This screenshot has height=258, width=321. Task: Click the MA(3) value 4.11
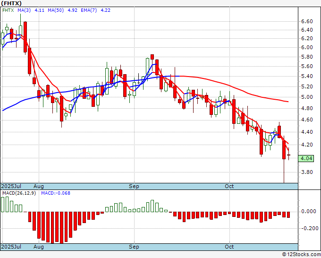(x=39, y=10)
